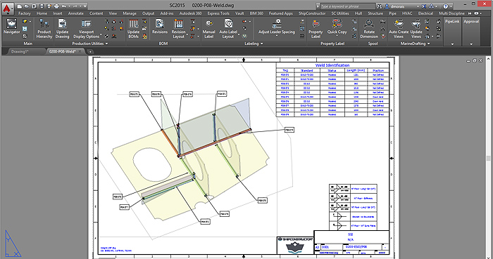Image resolution: width=493 pixels, height=259 pixels.
Task: Open the AutoCAD application menu logo
Action: [x=7, y=8]
